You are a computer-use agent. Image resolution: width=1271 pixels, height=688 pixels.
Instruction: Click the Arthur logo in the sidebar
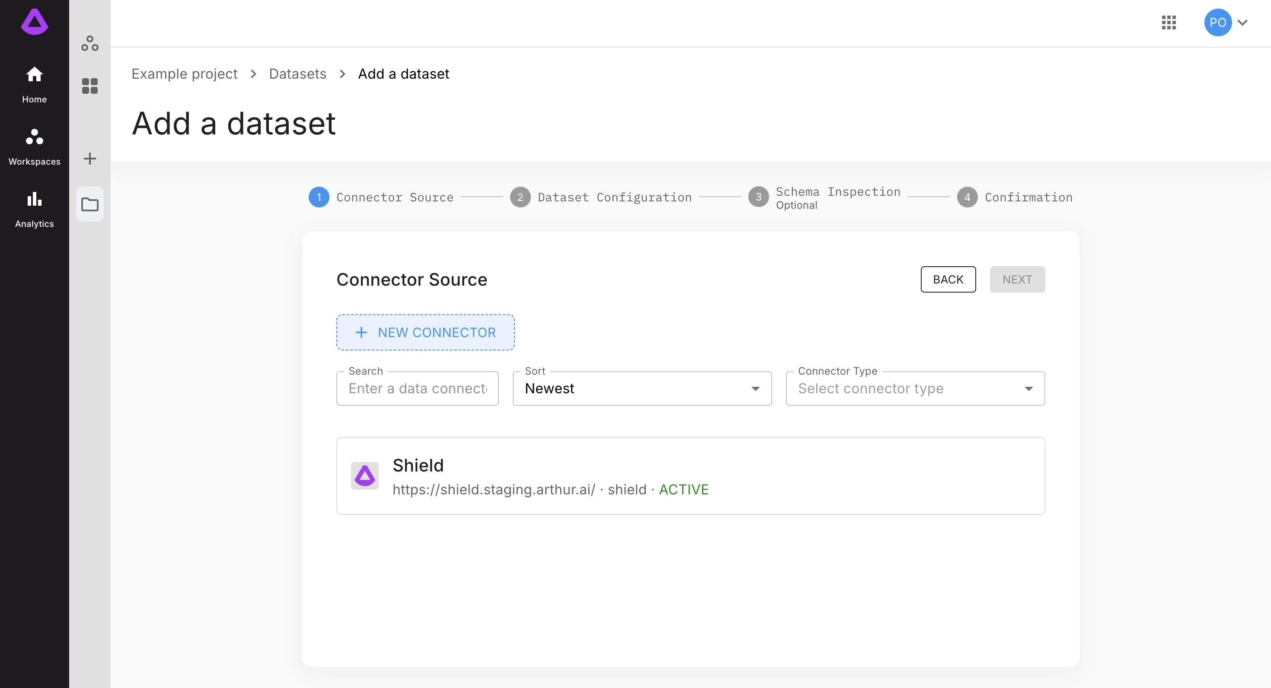34,22
